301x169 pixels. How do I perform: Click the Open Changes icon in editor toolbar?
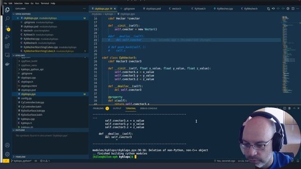tap(269, 8)
